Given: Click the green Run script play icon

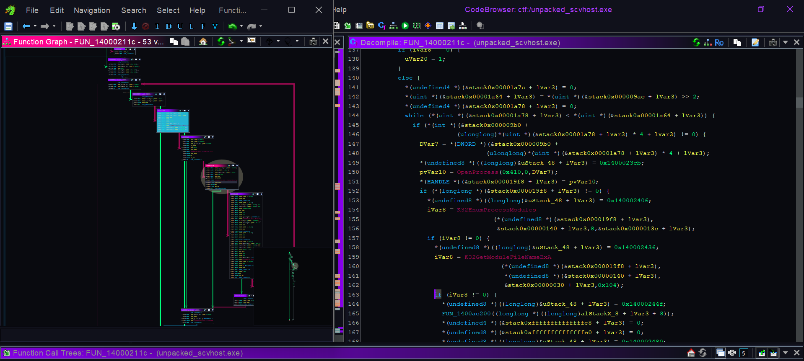Looking at the screenshot, I should coord(405,26).
